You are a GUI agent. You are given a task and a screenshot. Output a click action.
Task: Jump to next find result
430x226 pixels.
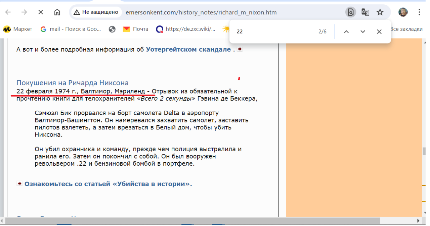tap(363, 32)
